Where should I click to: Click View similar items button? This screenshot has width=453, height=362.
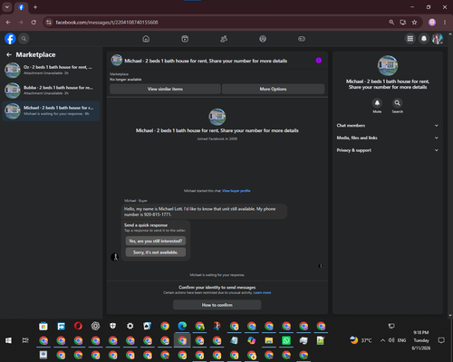[x=165, y=89]
